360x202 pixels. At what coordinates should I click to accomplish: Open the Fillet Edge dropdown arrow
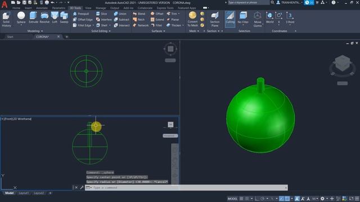point(93,25)
